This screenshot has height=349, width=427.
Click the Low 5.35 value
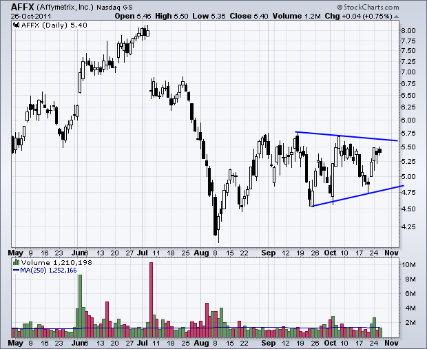point(209,16)
